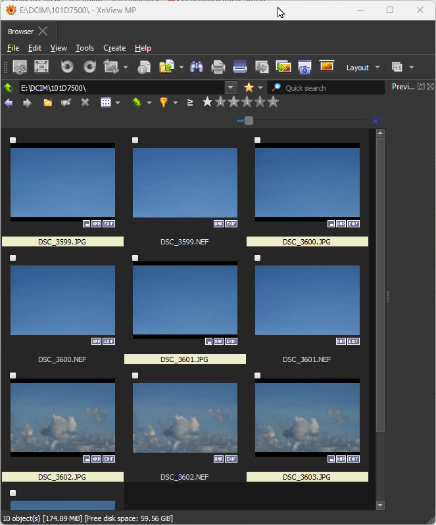436x525 pixels.
Task: Click the rotate clockwise icon
Action: click(x=89, y=67)
